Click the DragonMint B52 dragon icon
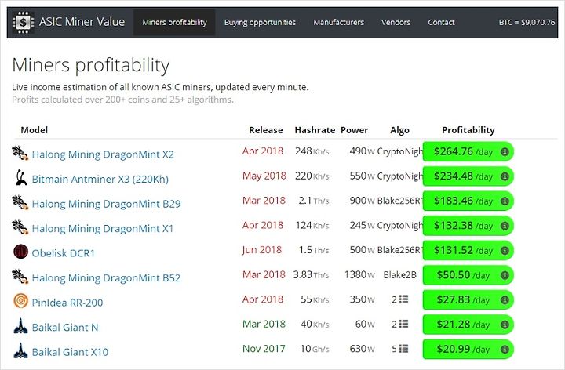Viewport: 565px width, 370px height. (x=20, y=277)
